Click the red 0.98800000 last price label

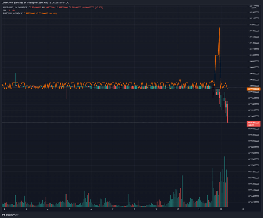253,123
